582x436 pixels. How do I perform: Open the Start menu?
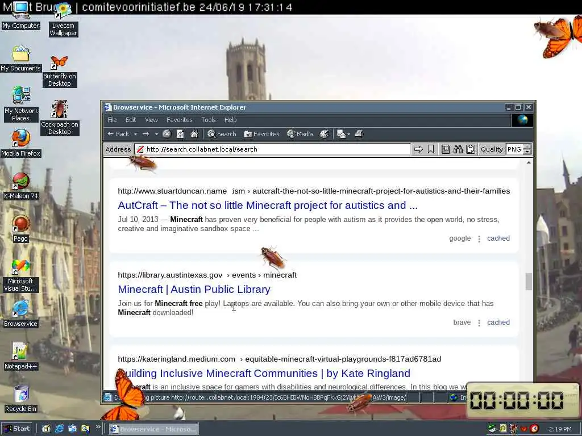point(16,429)
